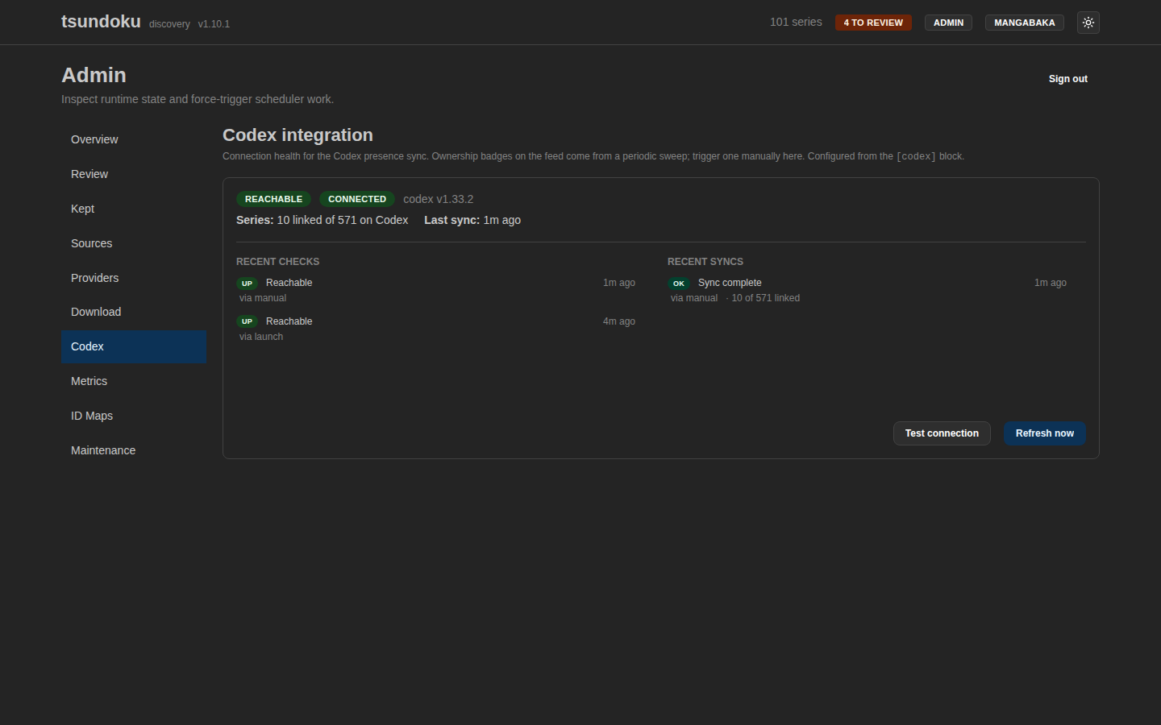Select the Sync complete entry text
Screen dimensions: 1161x725
730,283
